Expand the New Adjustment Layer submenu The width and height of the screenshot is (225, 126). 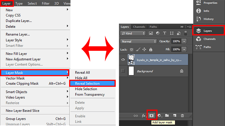(67, 59)
